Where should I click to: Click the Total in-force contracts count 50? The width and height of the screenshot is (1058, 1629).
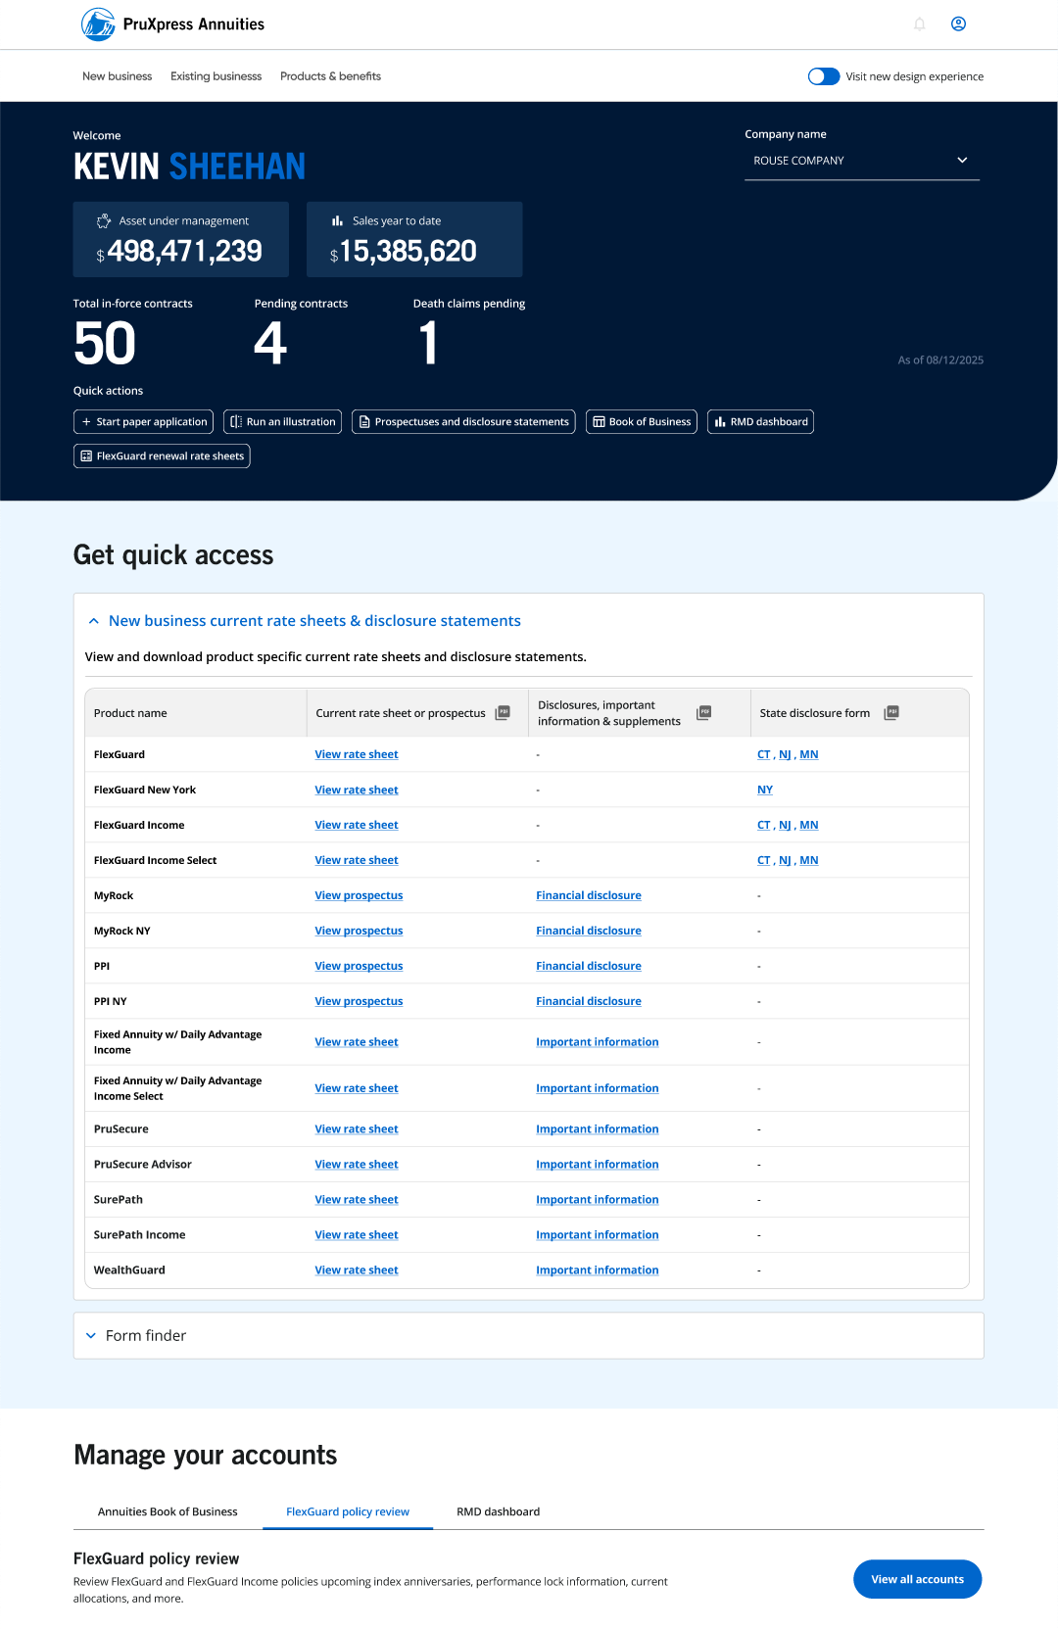click(105, 344)
